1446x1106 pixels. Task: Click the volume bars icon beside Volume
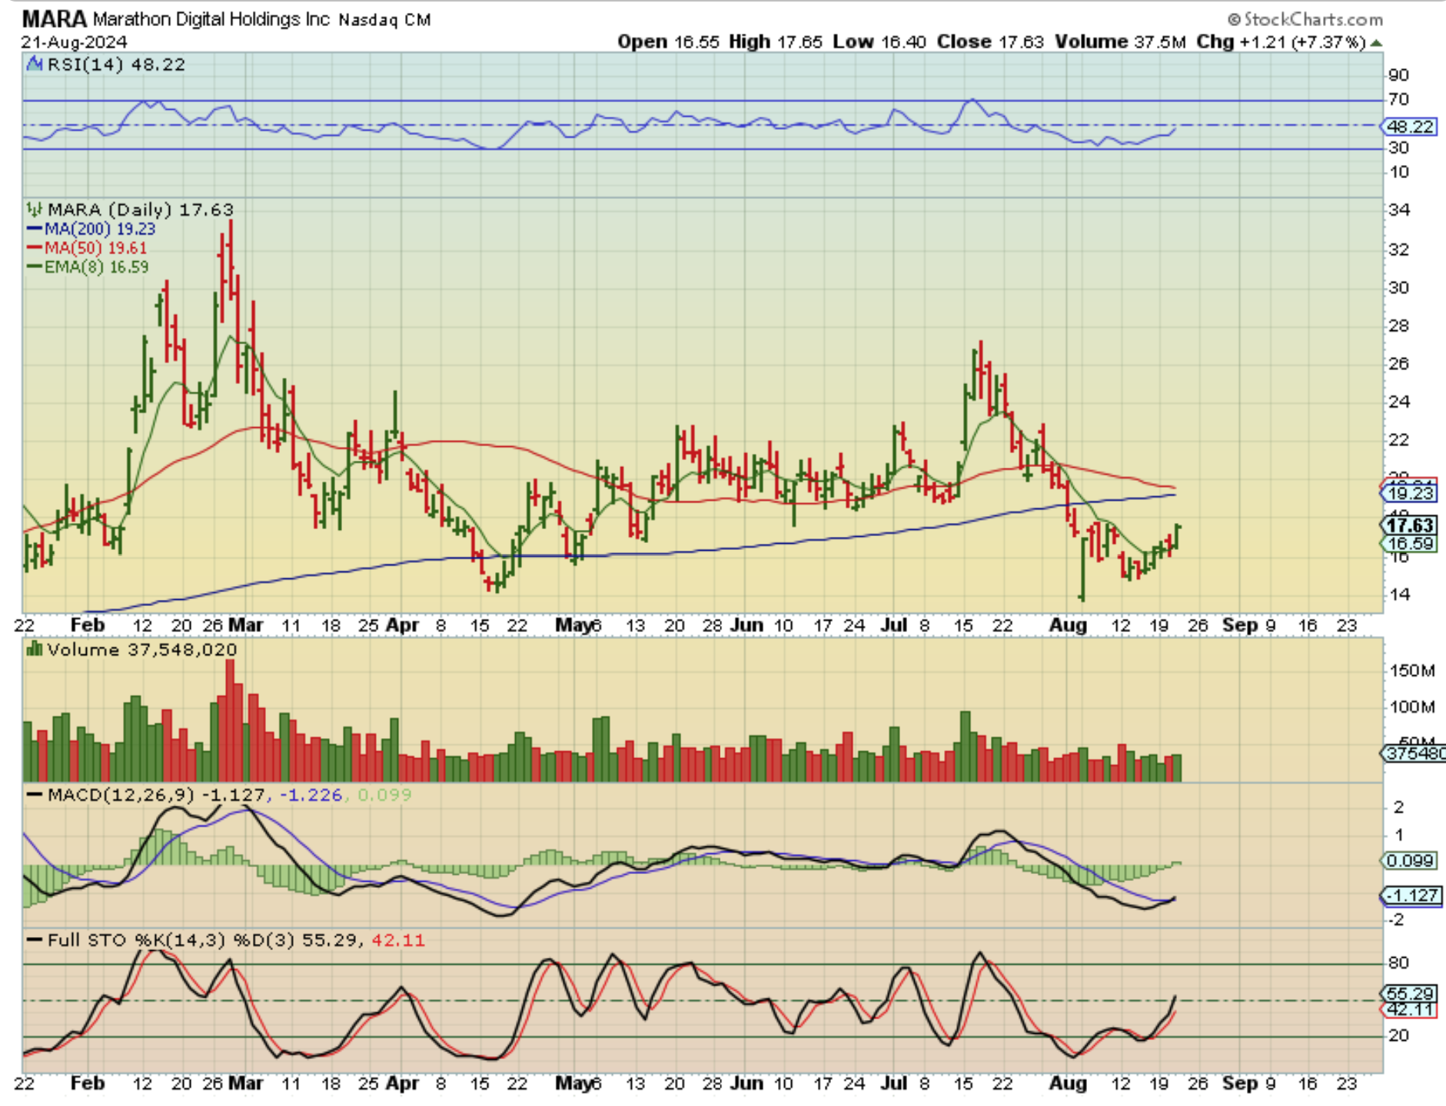pos(35,650)
